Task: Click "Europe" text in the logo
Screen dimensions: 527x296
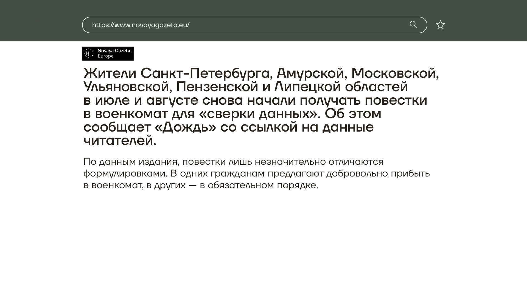Action: tap(106, 56)
